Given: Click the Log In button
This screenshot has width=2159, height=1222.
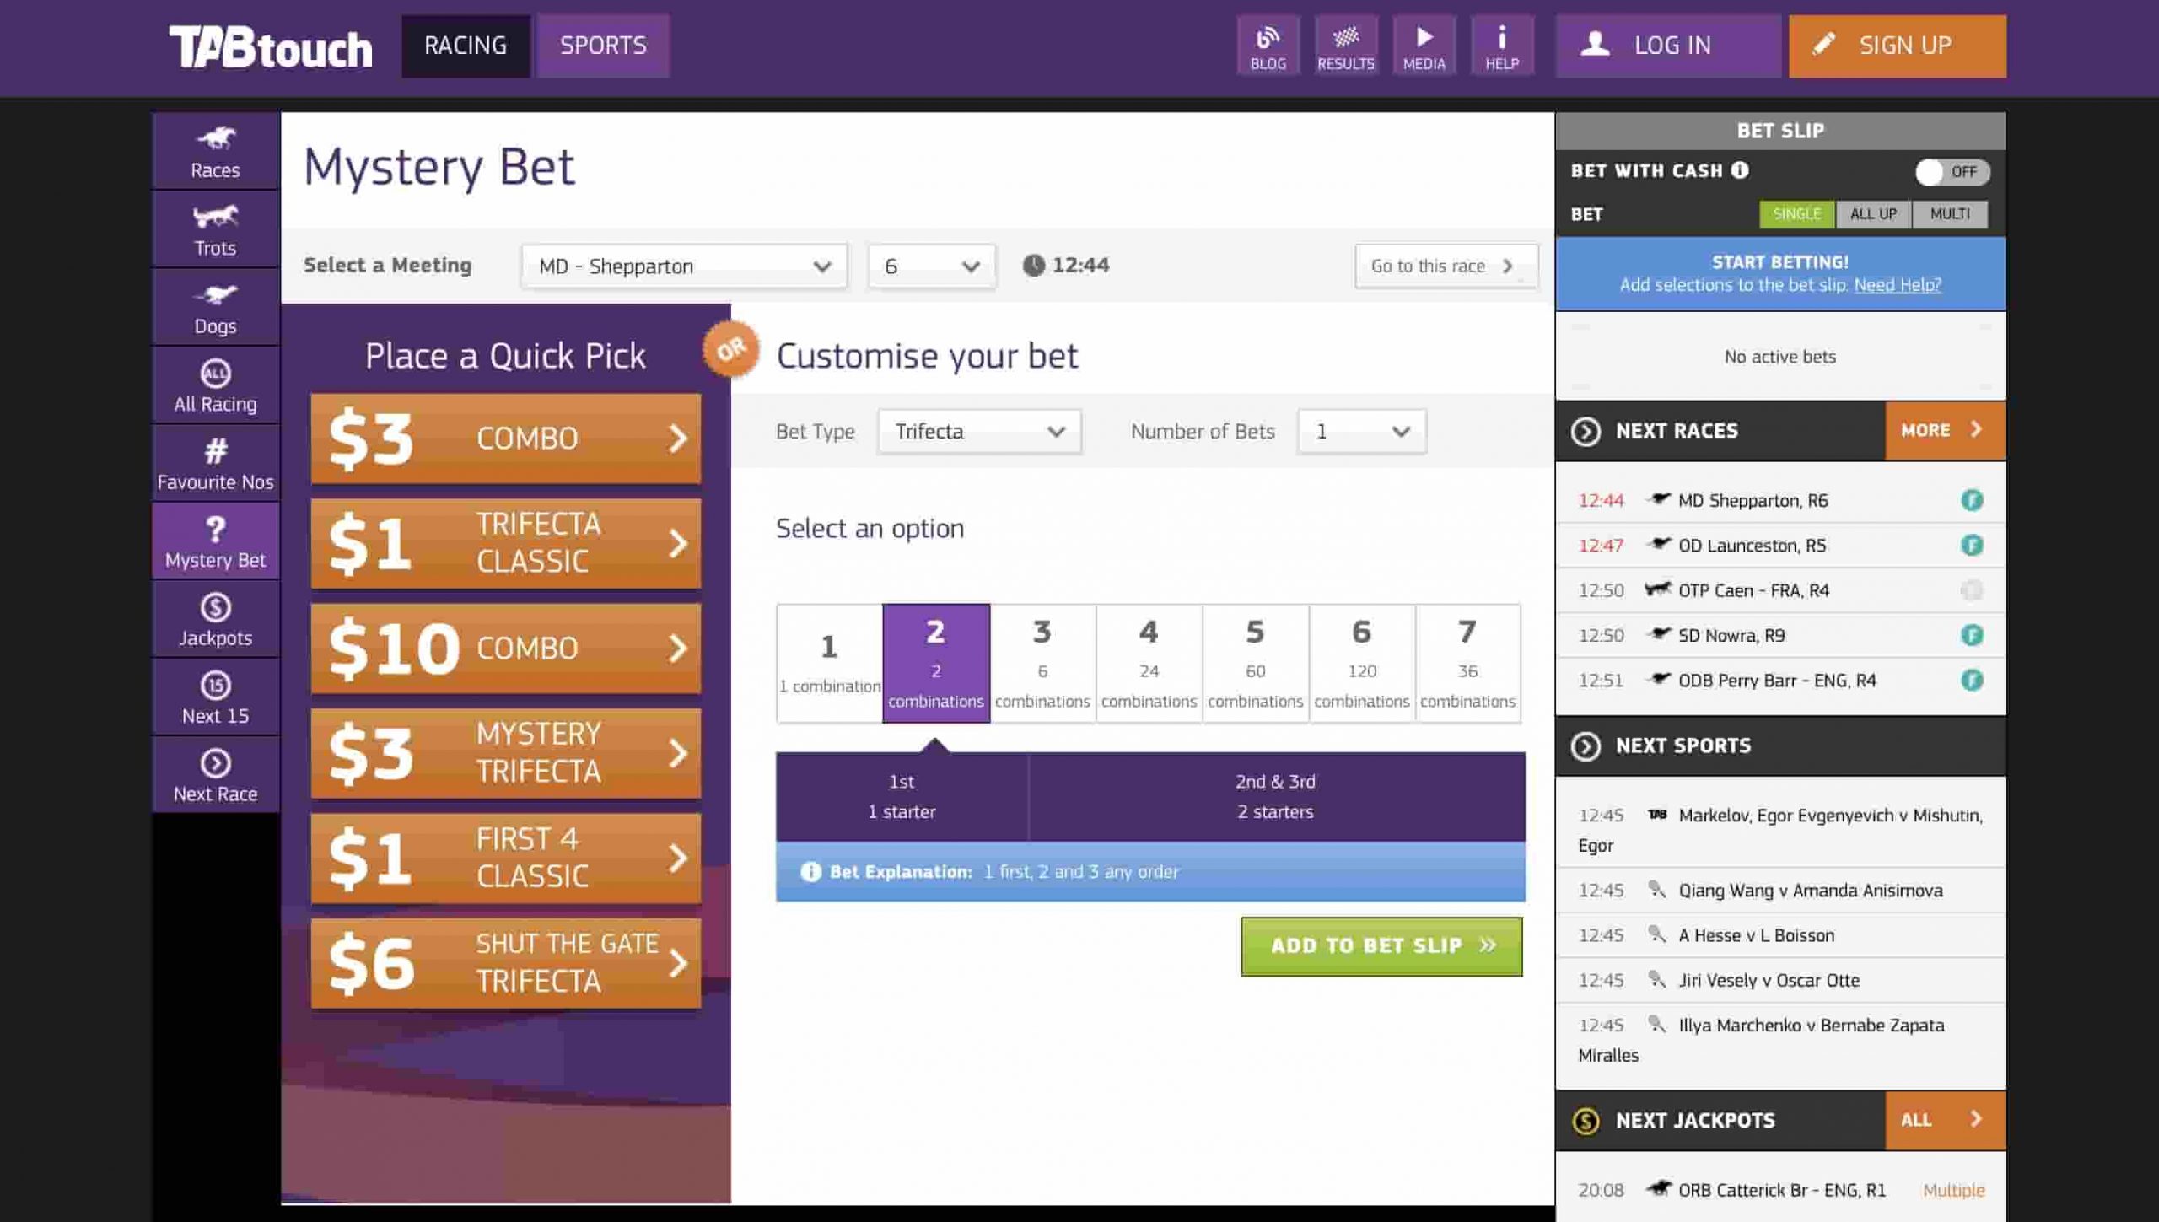Looking at the screenshot, I should (1668, 46).
